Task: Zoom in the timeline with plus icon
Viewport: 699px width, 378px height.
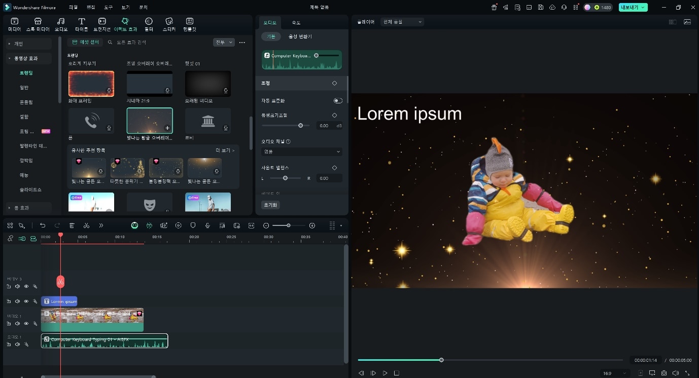Action: point(312,225)
